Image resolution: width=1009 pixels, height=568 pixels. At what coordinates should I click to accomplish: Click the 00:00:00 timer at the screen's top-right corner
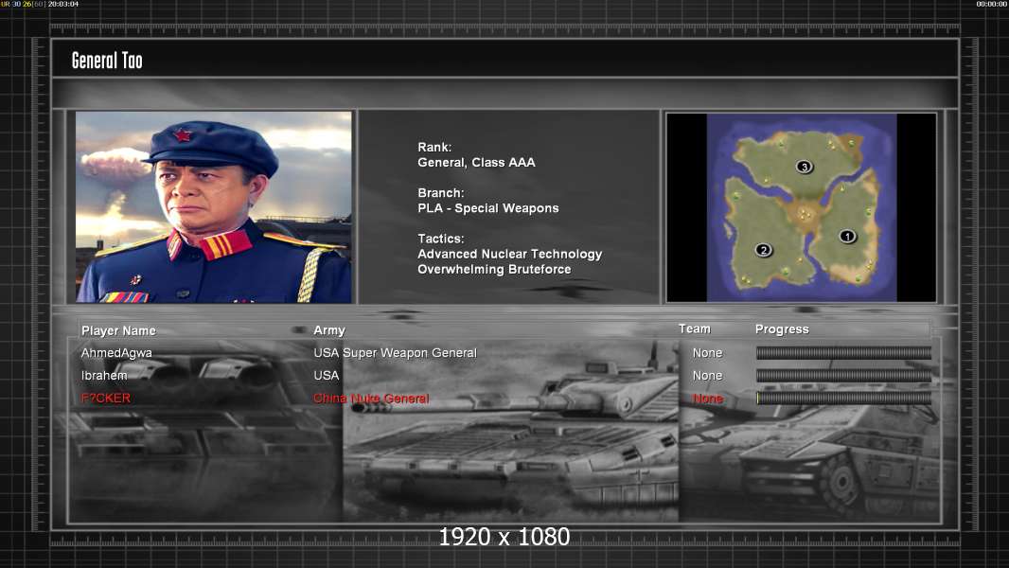click(x=992, y=4)
